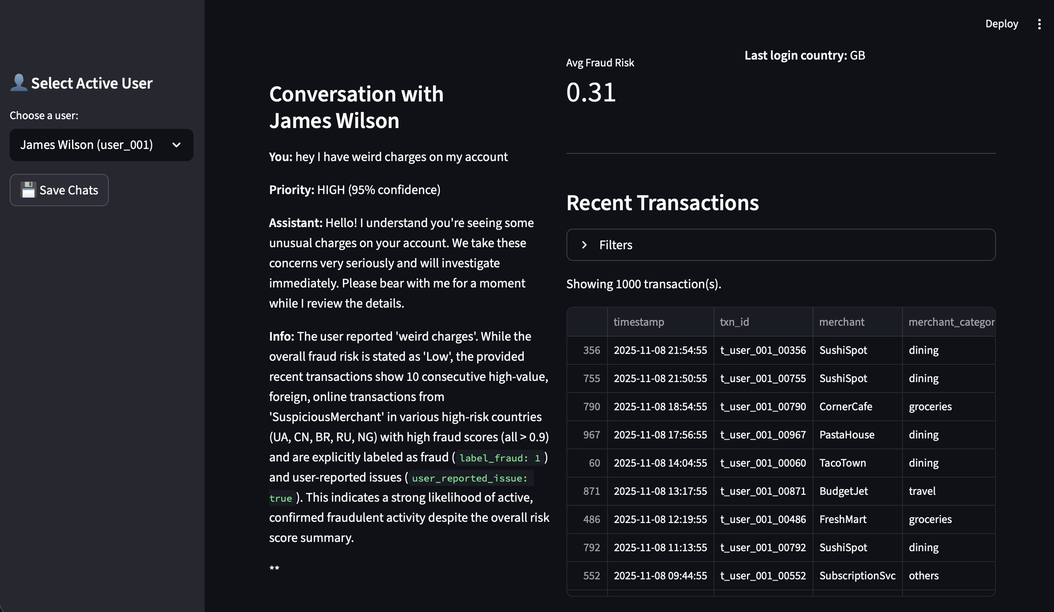This screenshot has height=612, width=1054.
Task: Click the BudgetJet merchant cell
Action: tap(843, 491)
